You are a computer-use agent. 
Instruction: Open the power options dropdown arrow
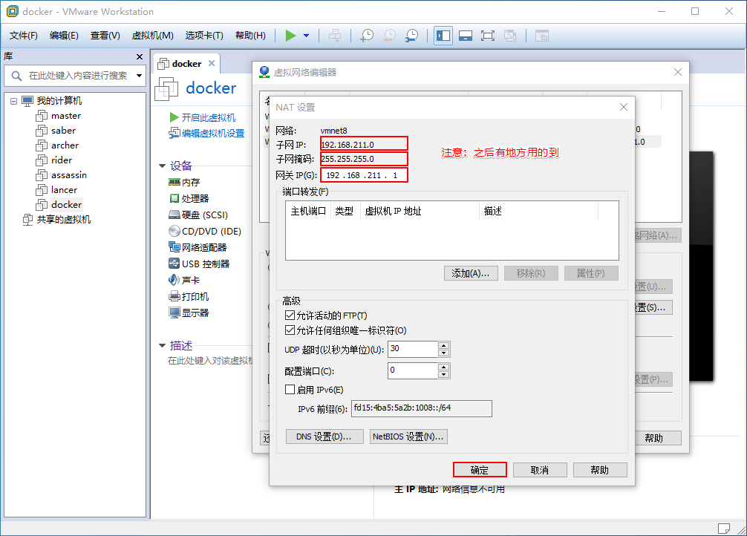coord(307,36)
